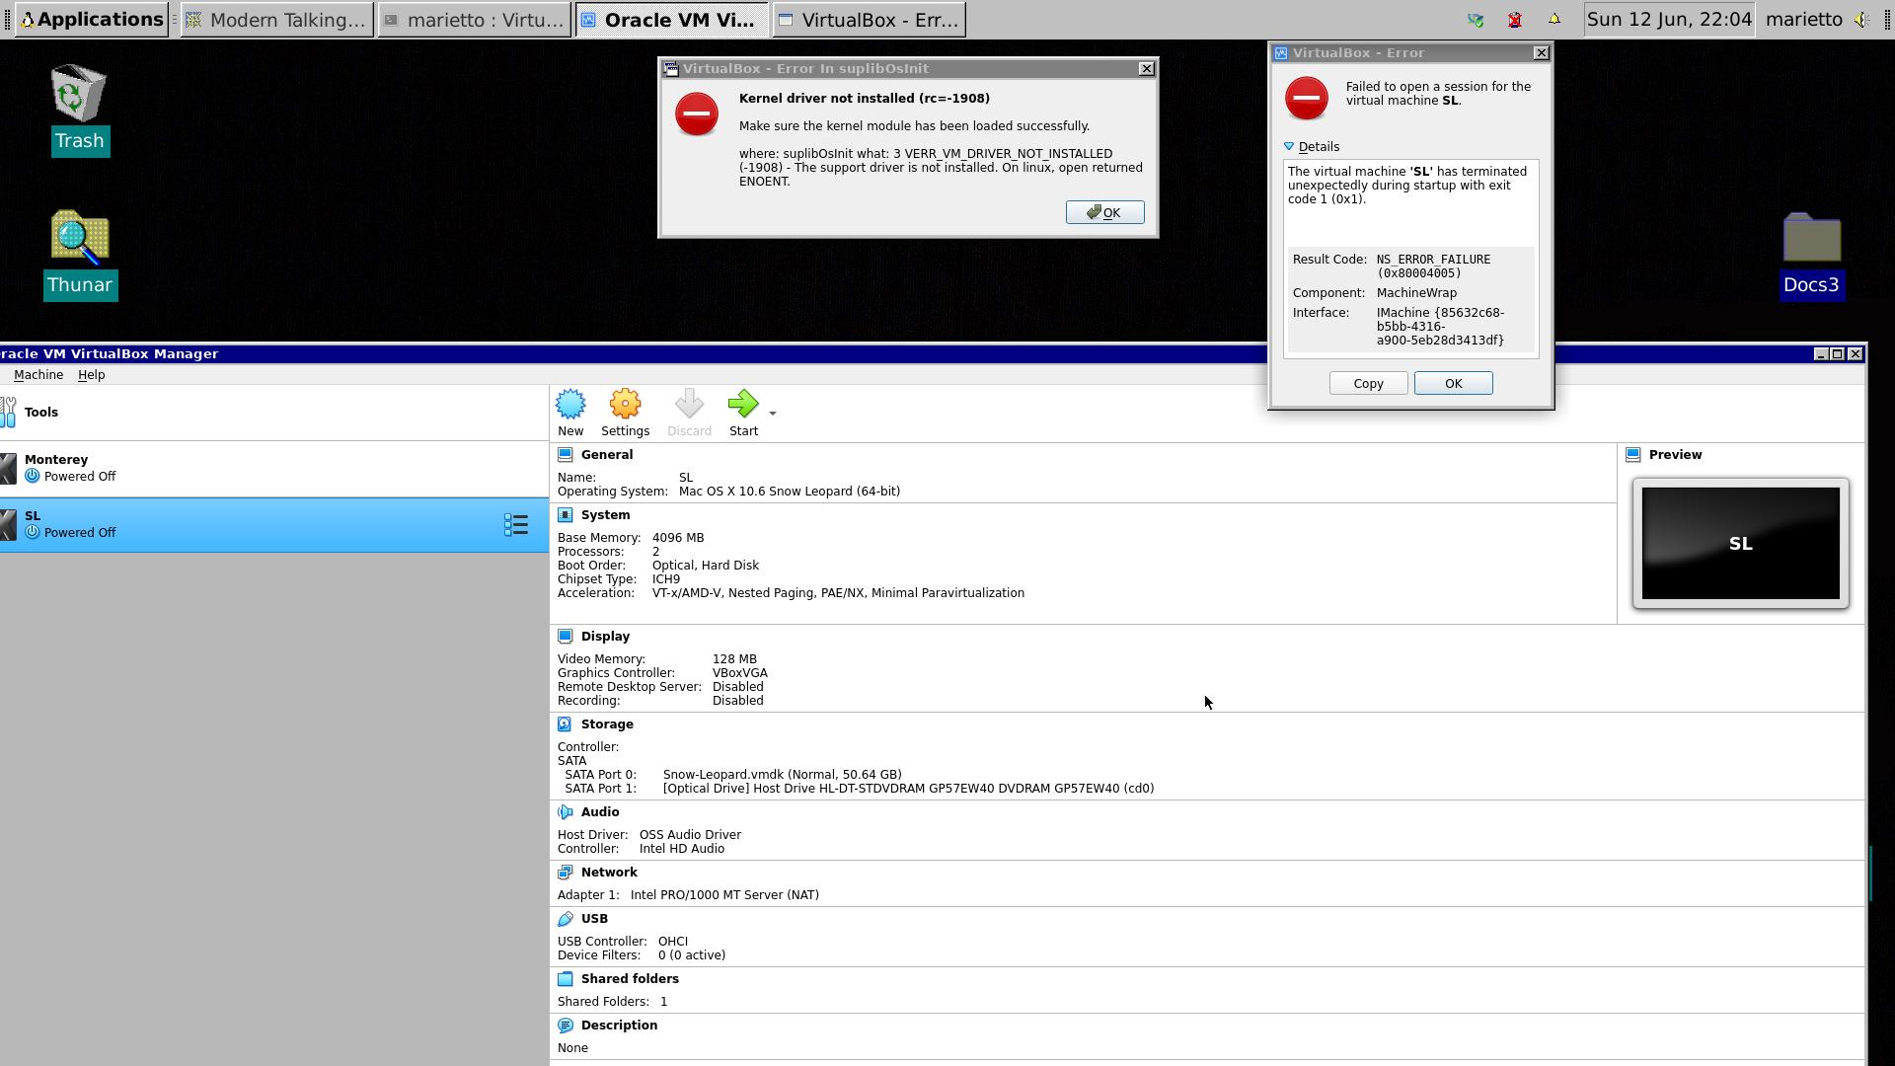
Task: Click Copy in the error dialog
Action: point(1368,383)
